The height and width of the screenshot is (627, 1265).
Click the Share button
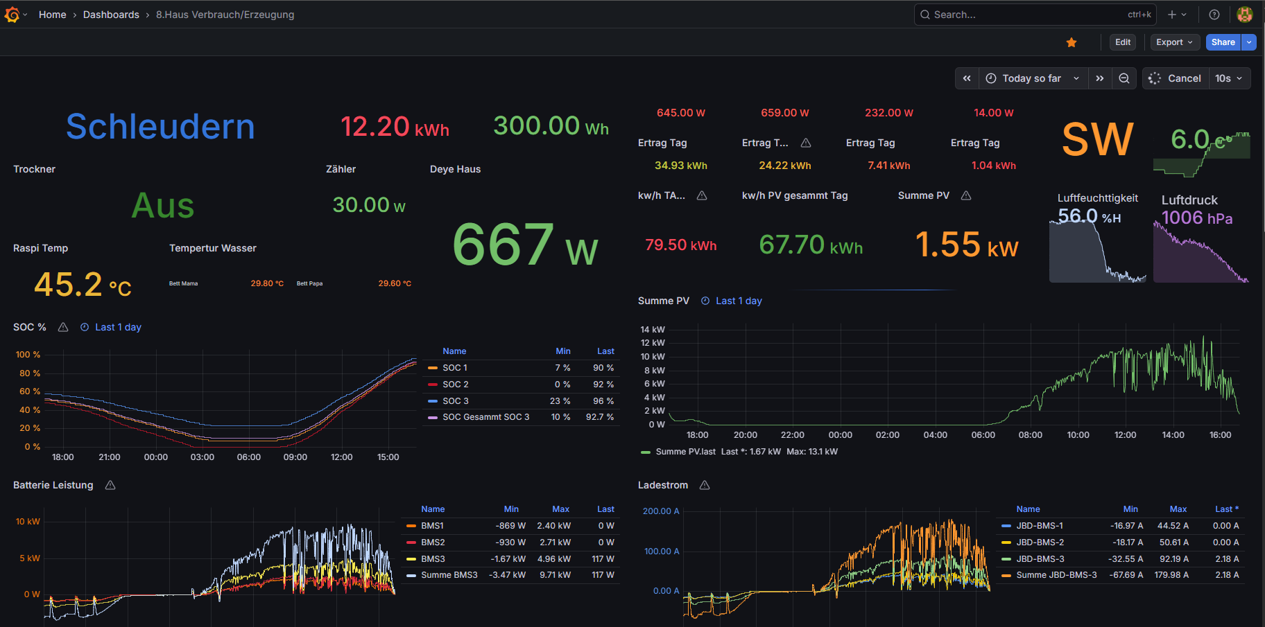coord(1223,42)
